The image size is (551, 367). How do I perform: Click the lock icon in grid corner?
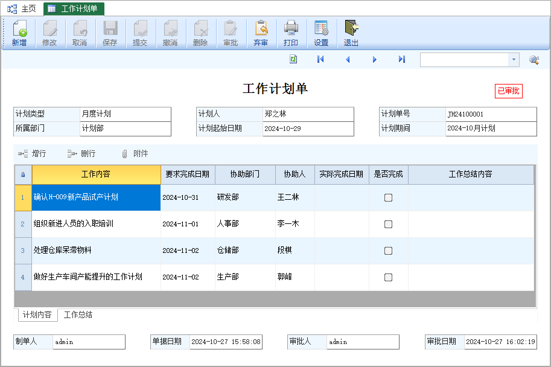(23, 174)
